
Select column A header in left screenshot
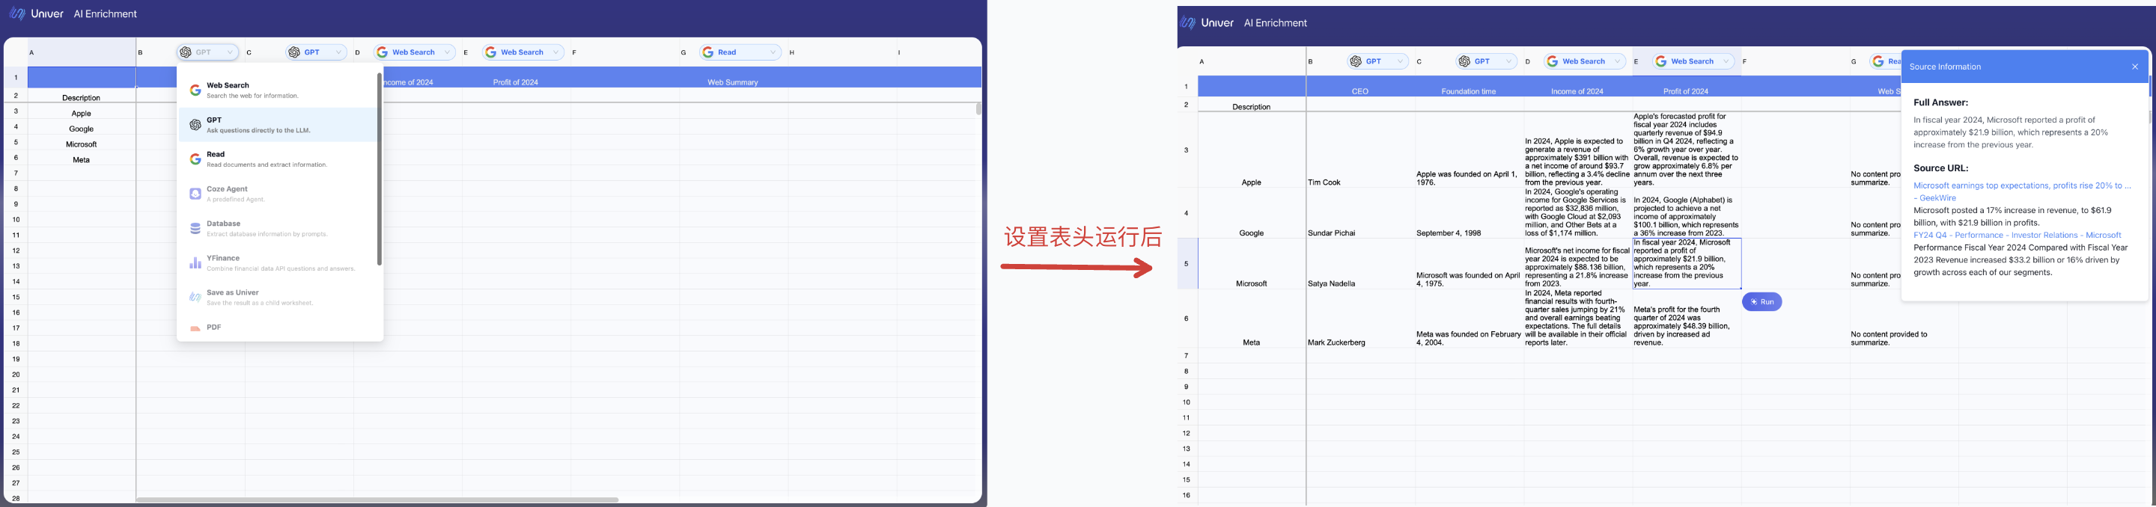81,52
